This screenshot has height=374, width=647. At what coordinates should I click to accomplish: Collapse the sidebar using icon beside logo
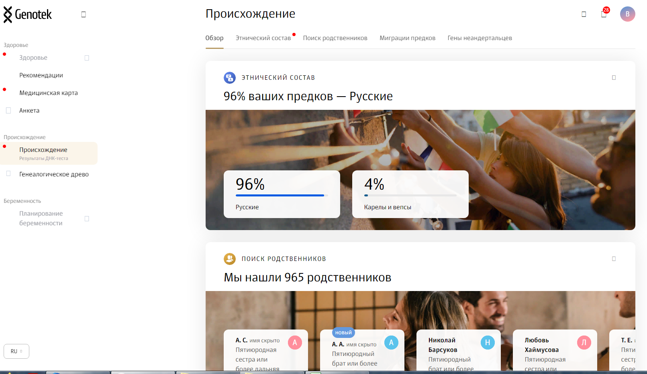click(84, 14)
